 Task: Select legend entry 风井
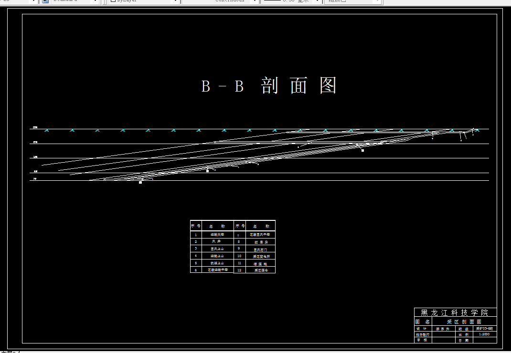pos(216,242)
